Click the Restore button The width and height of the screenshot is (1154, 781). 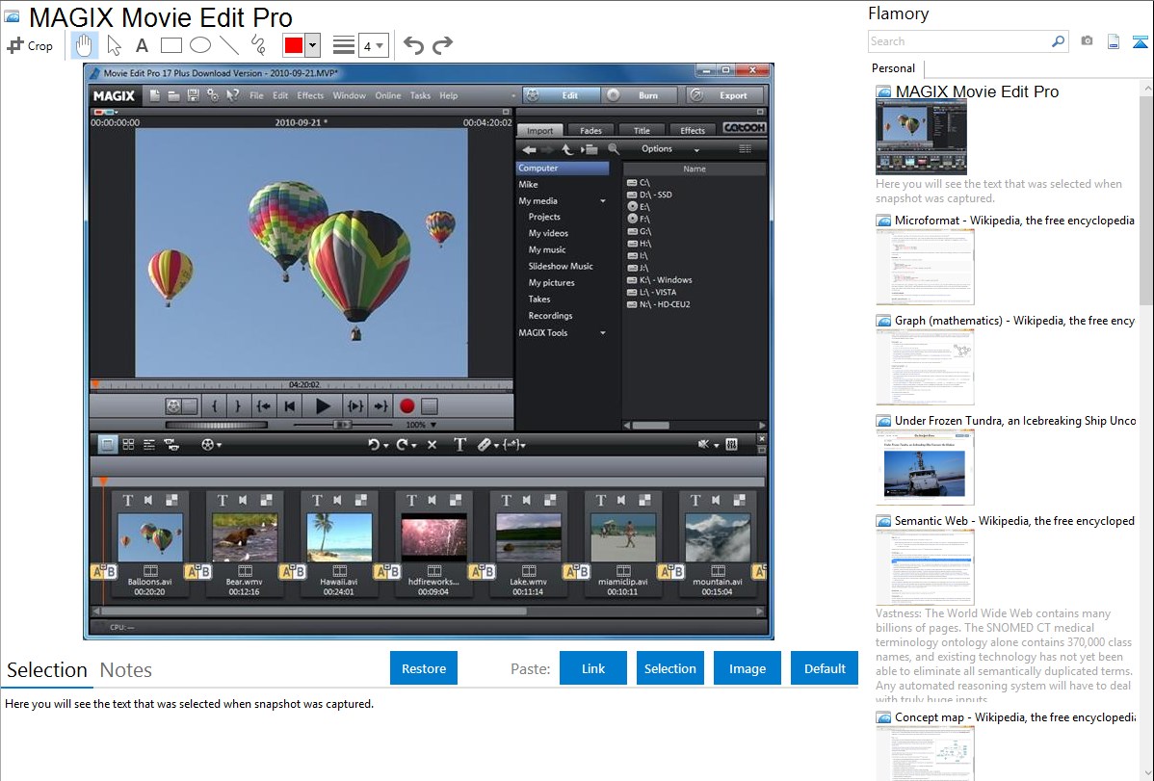pos(424,668)
